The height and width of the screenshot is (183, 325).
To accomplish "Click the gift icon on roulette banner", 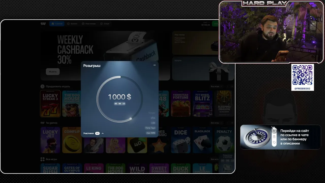I will click(x=274, y=137).
